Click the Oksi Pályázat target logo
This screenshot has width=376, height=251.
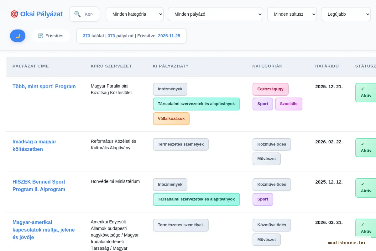[x=14, y=14]
